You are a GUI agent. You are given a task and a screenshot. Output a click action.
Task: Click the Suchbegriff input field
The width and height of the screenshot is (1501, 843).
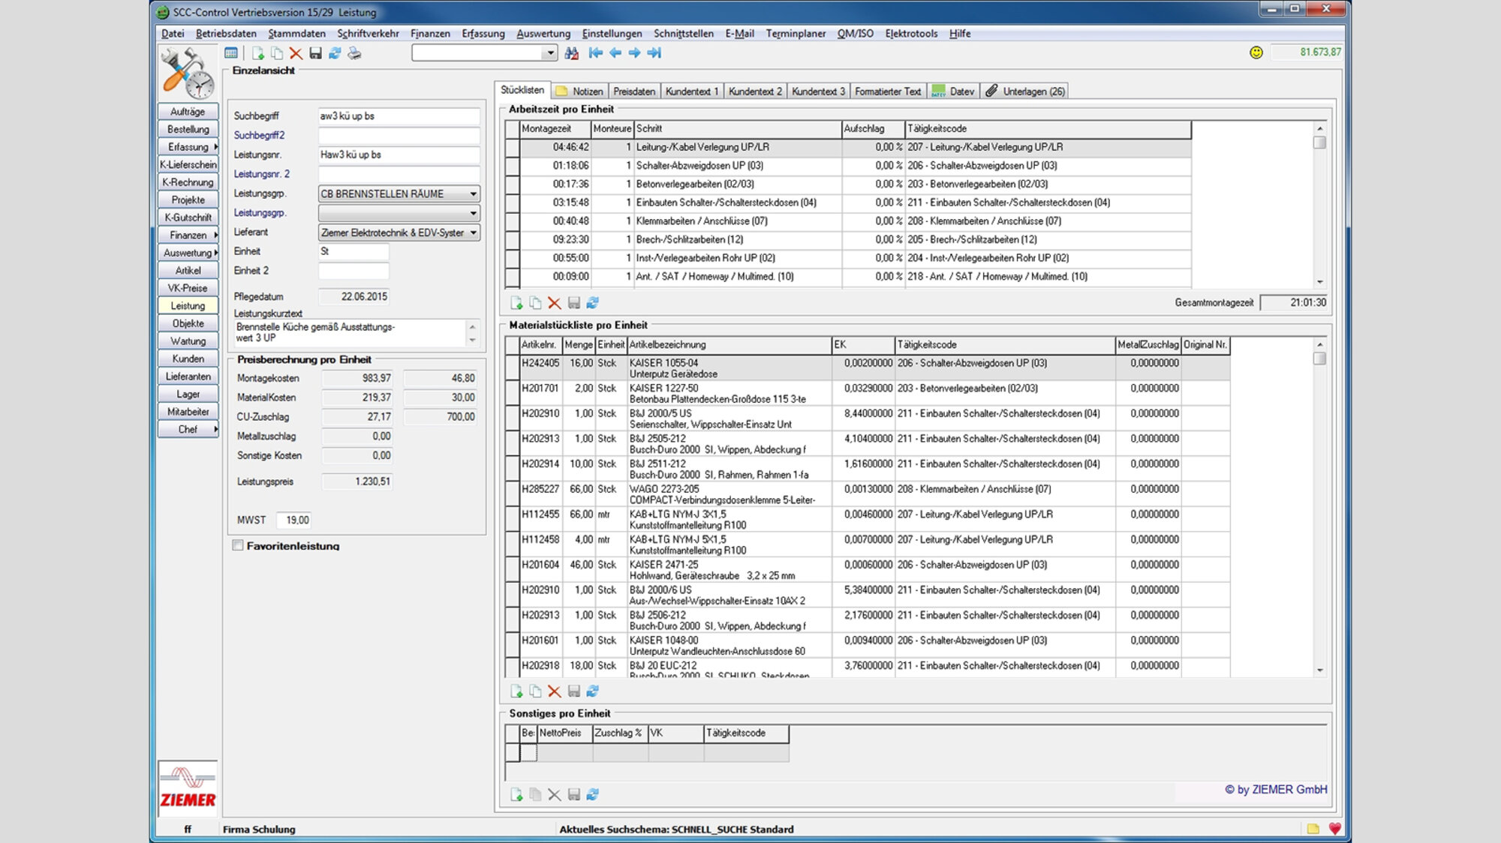(399, 115)
